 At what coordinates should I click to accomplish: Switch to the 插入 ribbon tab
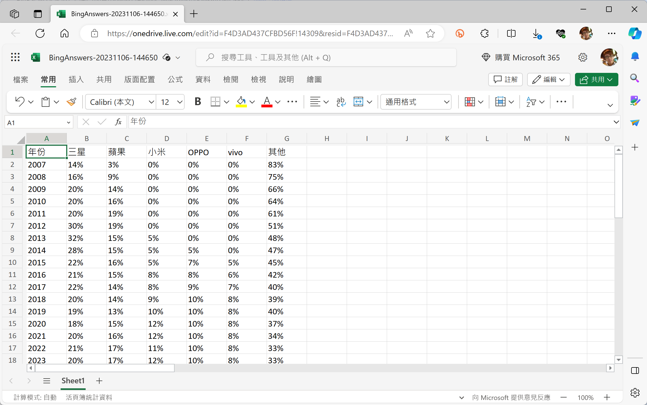click(76, 80)
